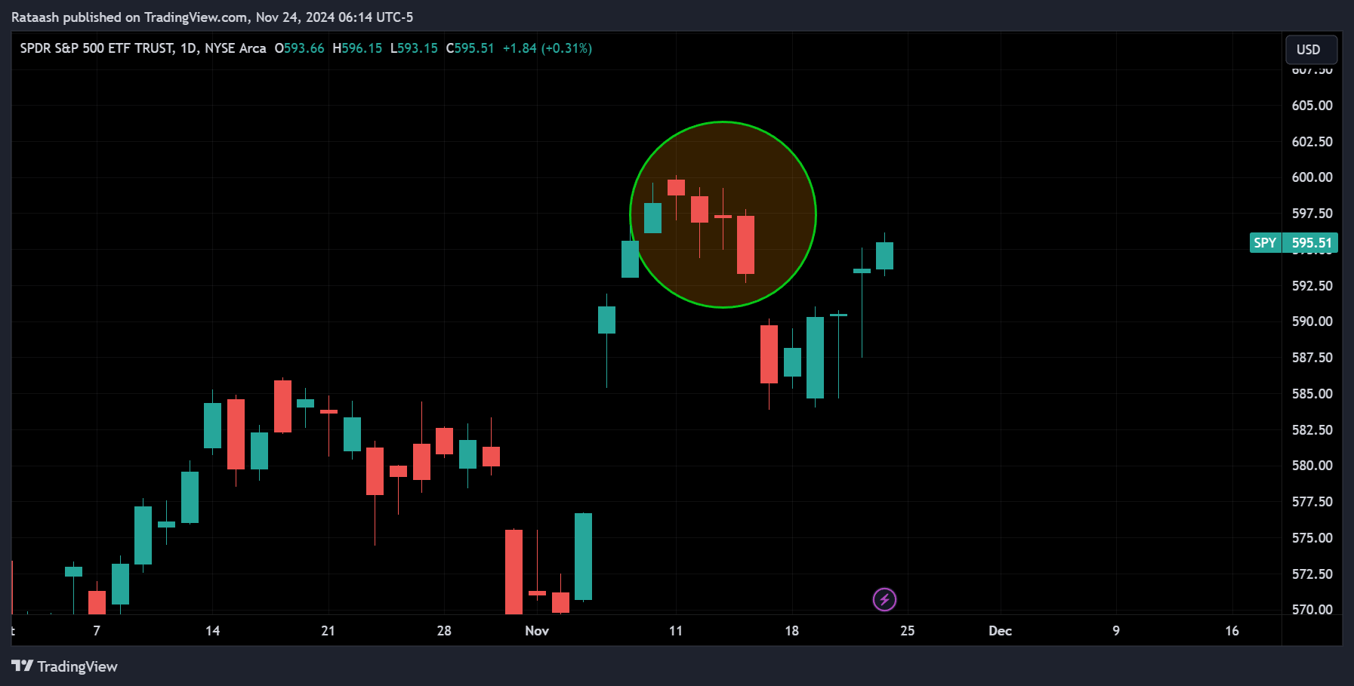This screenshot has height=686, width=1354.
Task: Click the Dec label on time axis
Action: pos(1000,631)
